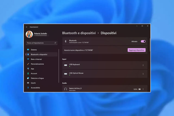Close the Impostazioni window
This screenshot has width=174, height=116.
tap(148, 26)
